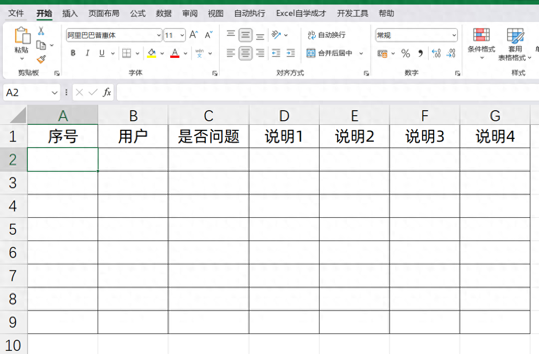Open the 文件 menu tab
539x354 pixels.
[16, 13]
